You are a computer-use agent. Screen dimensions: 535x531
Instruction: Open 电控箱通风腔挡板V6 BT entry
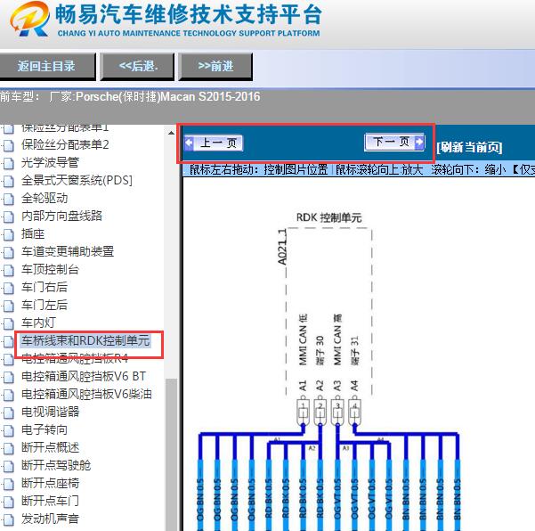click(x=84, y=376)
